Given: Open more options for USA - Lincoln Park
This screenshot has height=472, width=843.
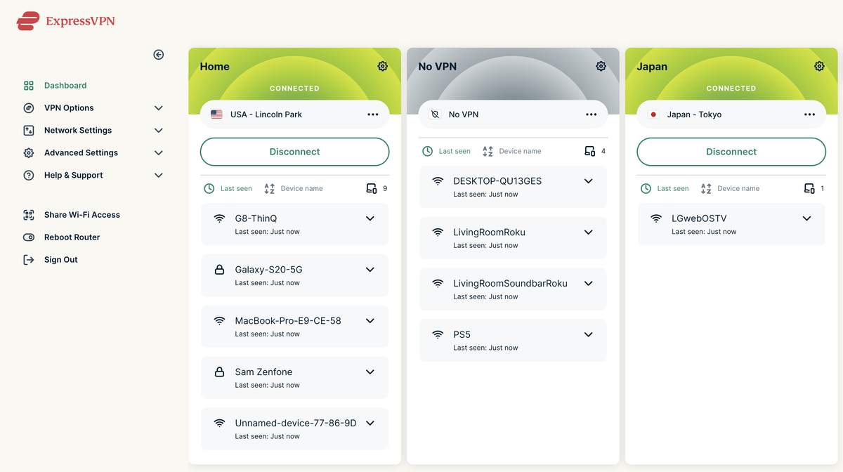Looking at the screenshot, I should pyautogui.click(x=373, y=114).
